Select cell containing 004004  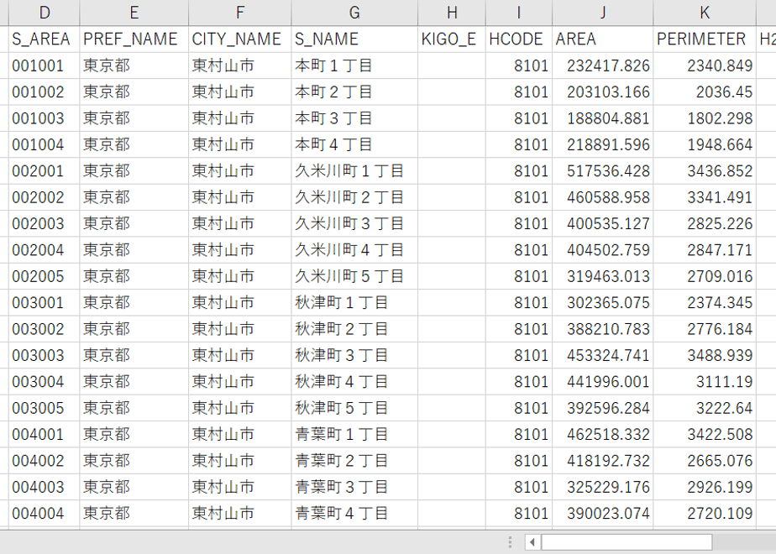click(x=44, y=513)
